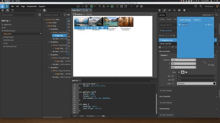The width and height of the screenshot is (220, 123).
Task: Collapse the Transforms section chevron
Action: (217, 109)
